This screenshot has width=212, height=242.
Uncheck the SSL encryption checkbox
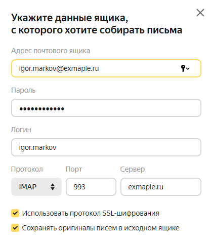pos(15,213)
